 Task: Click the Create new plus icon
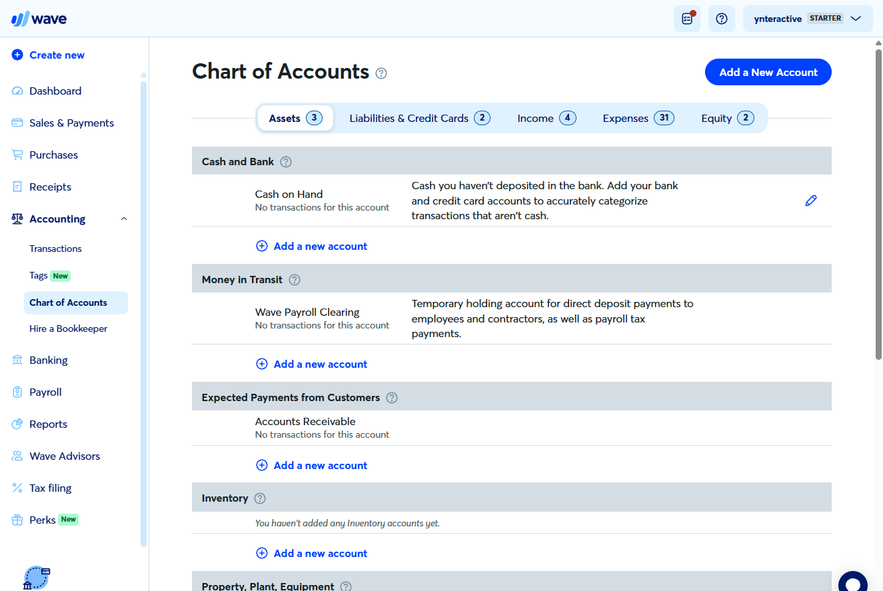coord(17,55)
